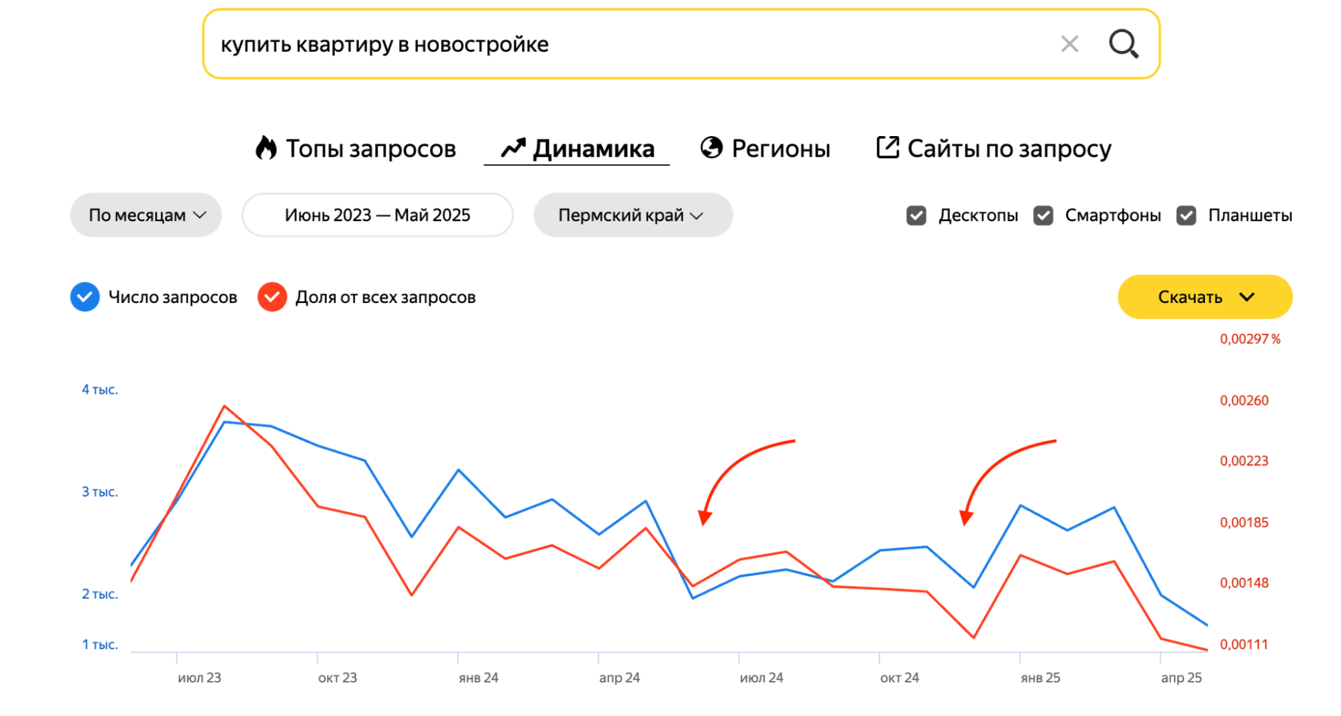Screen dimensions: 1341x716
Task: Open the 'Пермский край' region dropdown
Action: point(633,215)
